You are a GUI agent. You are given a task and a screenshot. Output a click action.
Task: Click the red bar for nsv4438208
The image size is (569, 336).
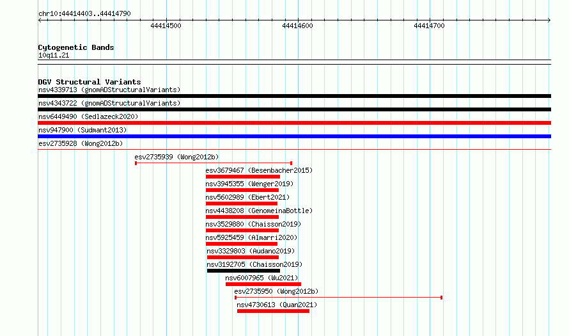(x=242, y=217)
